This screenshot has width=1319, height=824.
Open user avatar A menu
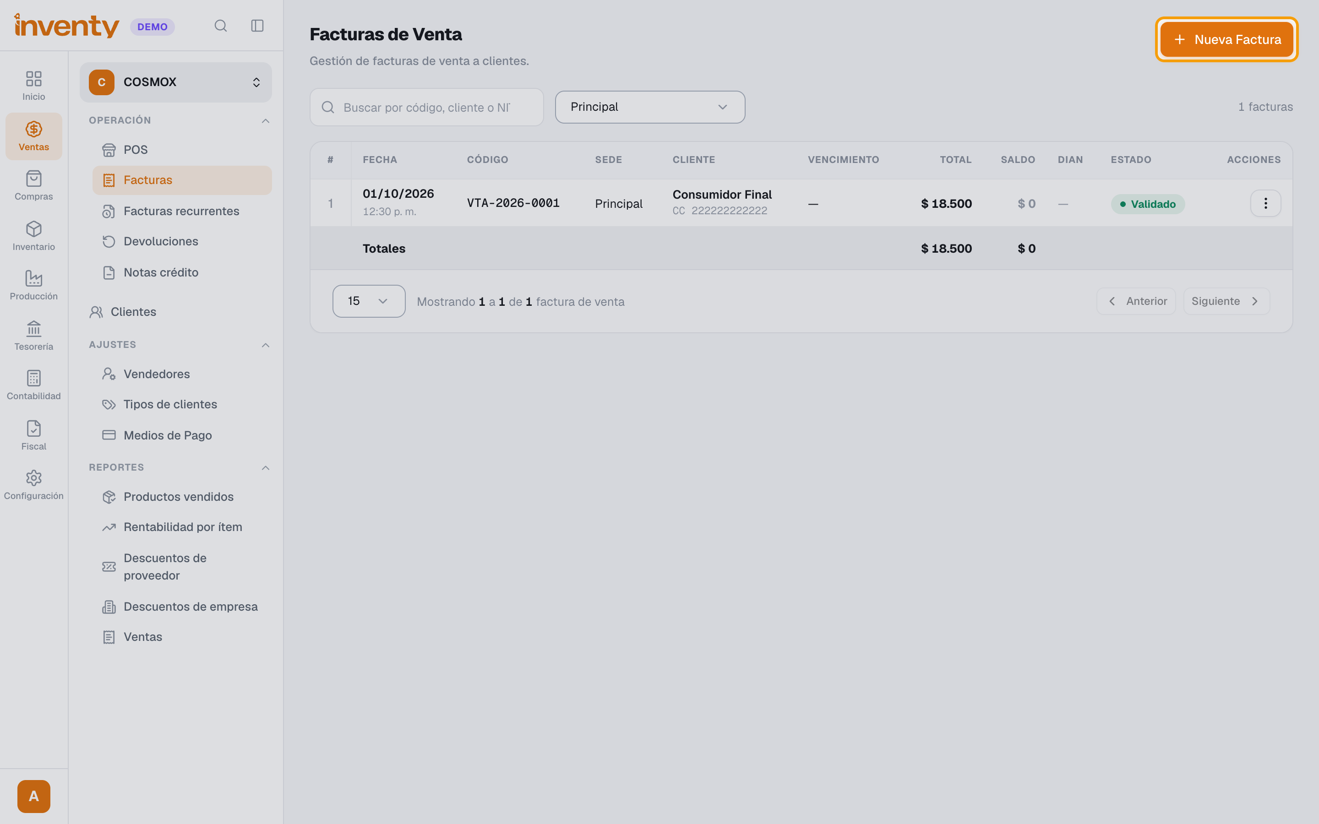[x=34, y=796]
